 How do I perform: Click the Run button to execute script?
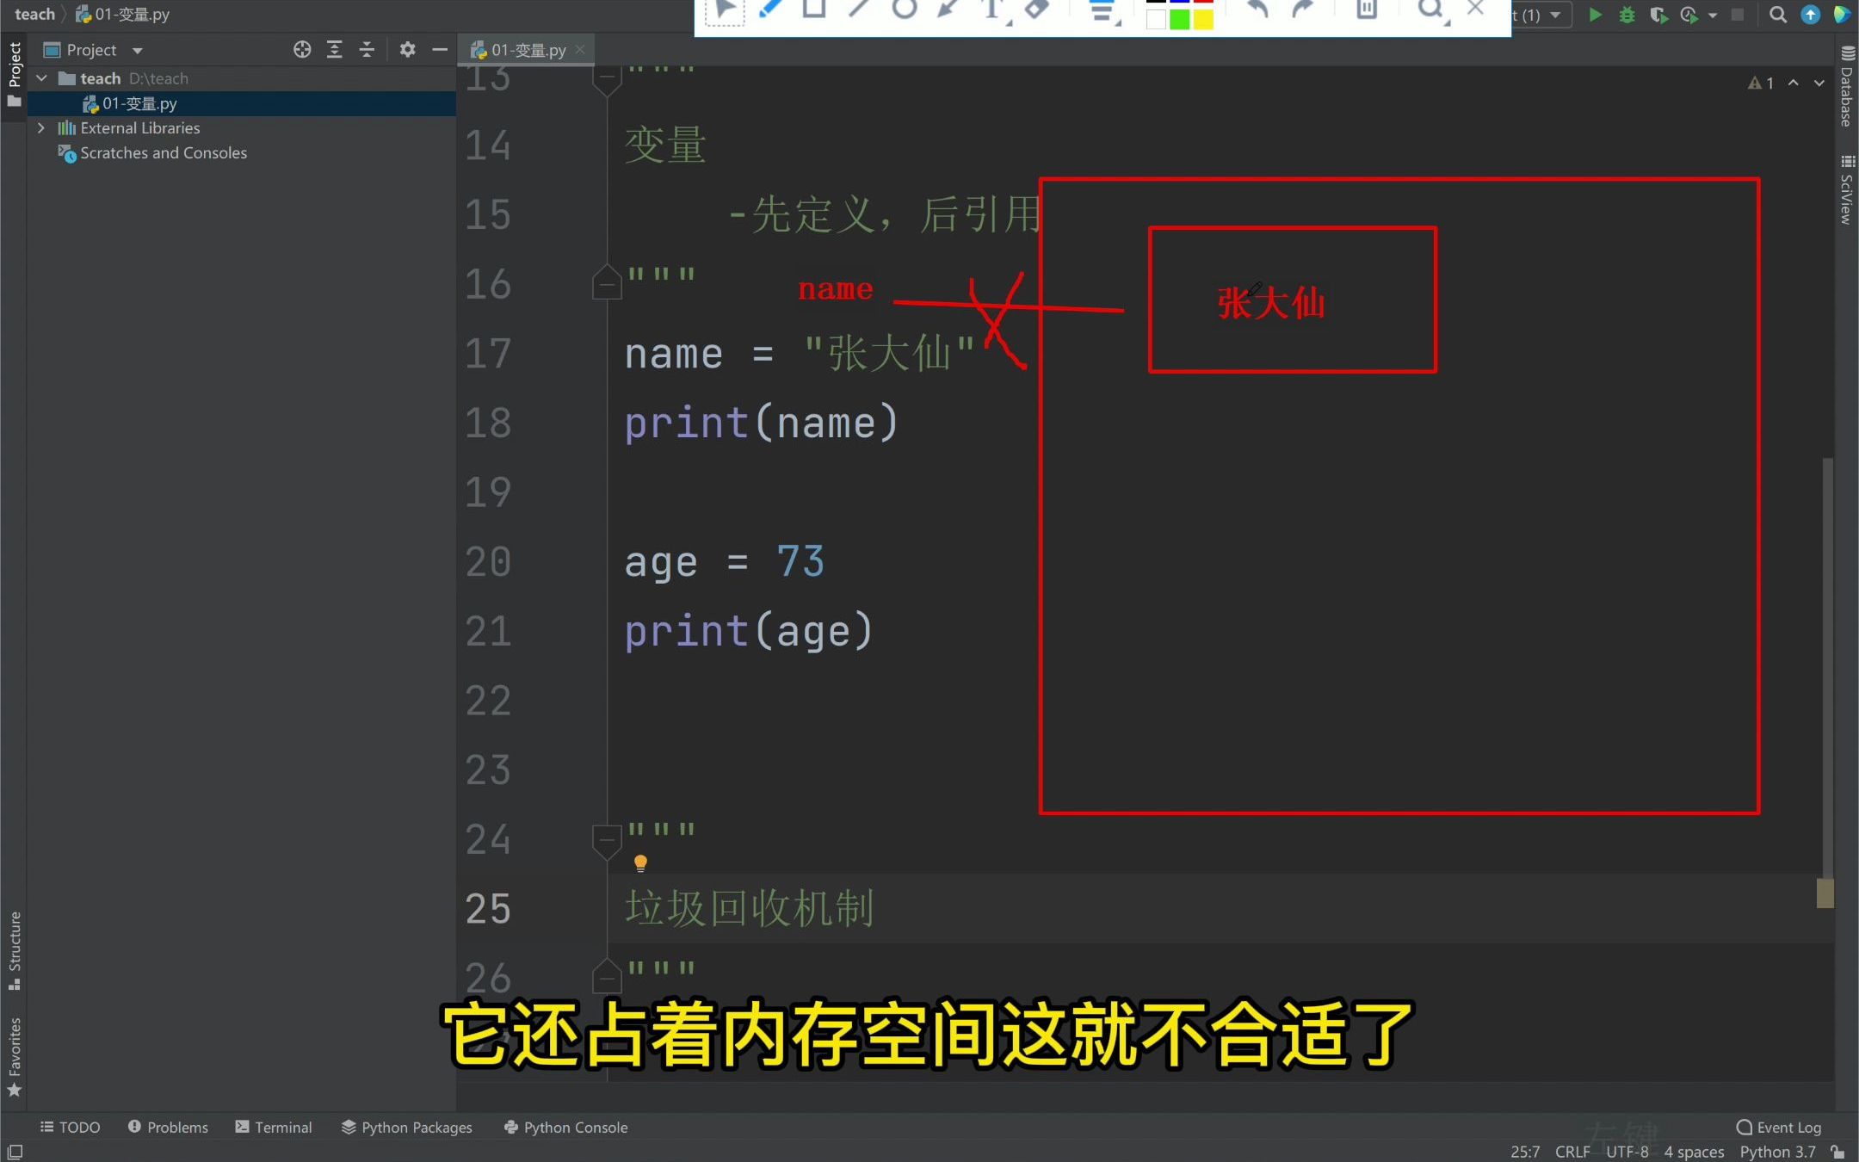coord(1594,15)
